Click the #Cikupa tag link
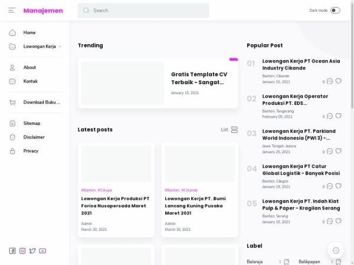Screen dimensions: 354x265 pyautogui.click(x=105, y=190)
